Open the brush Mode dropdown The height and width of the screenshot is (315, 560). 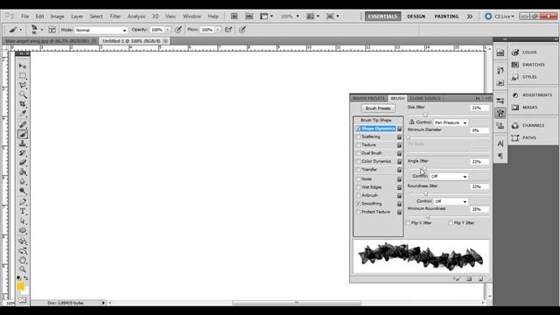pos(101,30)
